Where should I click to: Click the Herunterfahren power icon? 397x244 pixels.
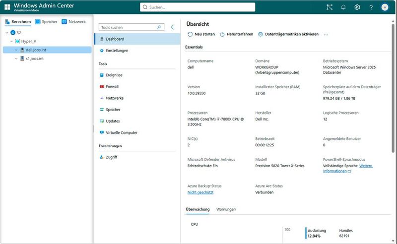point(222,34)
